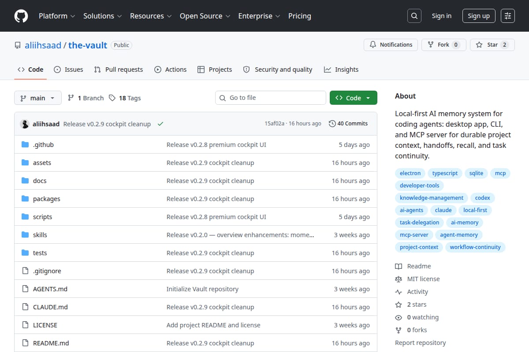Expand the Resources menu
The width and height of the screenshot is (529, 352).
pyautogui.click(x=150, y=16)
